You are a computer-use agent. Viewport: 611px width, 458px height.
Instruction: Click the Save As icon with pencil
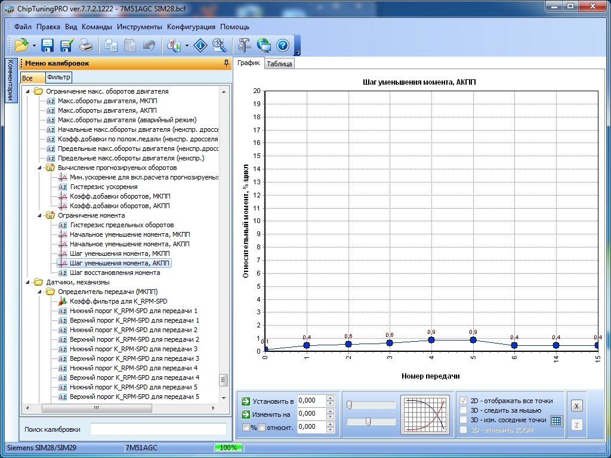click(66, 45)
